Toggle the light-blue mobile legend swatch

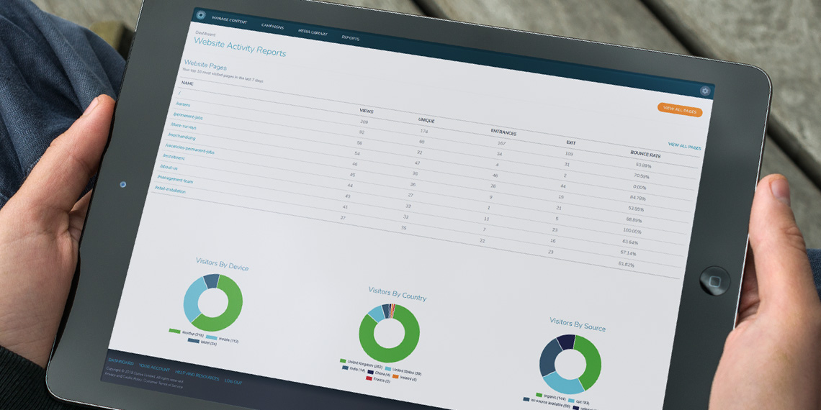click(x=212, y=337)
